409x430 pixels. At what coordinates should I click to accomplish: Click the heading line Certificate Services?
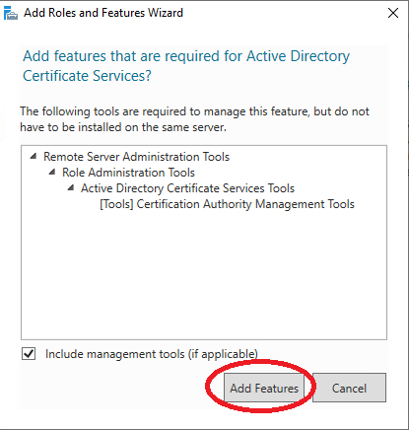coord(87,76)
